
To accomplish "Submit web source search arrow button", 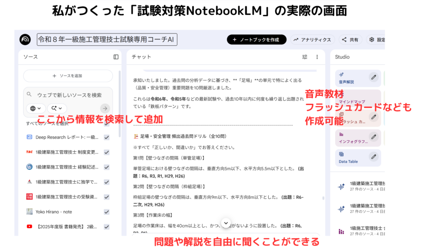I will click(x=105, y=109).
